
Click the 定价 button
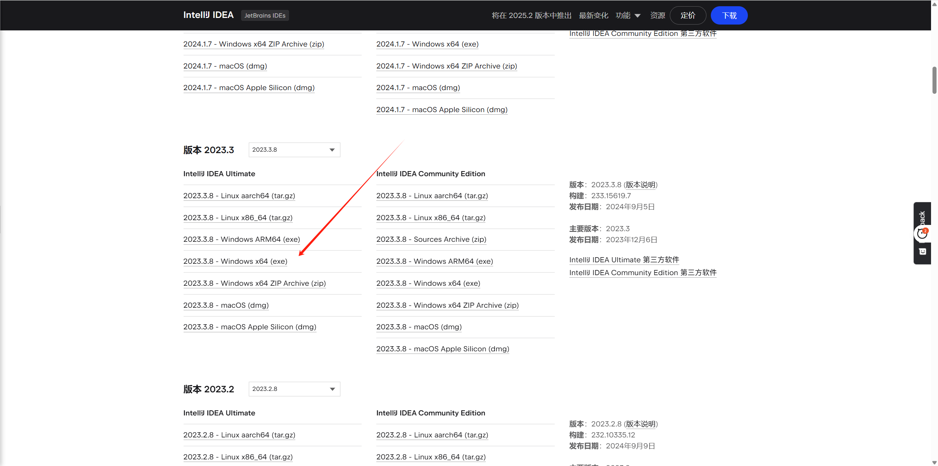tap(687, 15)
